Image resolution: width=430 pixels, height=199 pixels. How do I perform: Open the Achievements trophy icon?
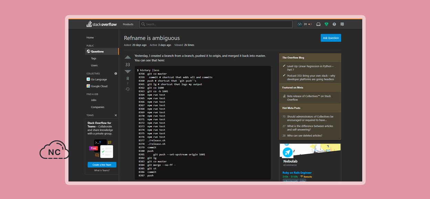[x=326, y=24]
